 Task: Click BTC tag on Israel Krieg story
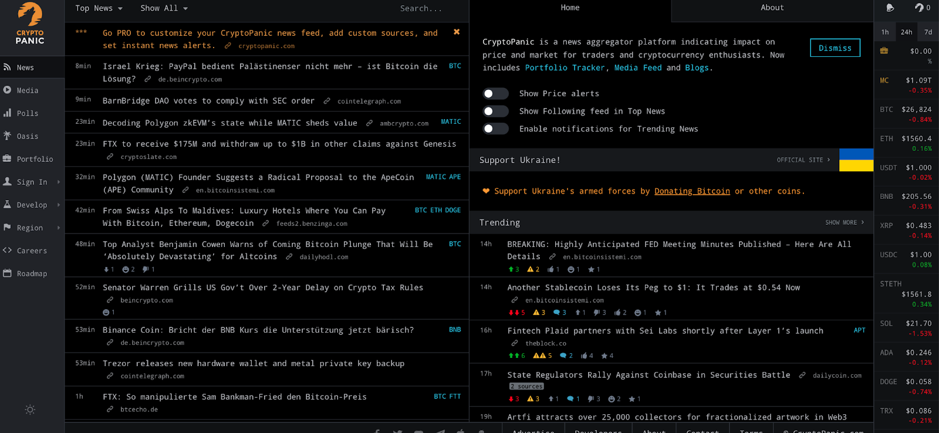(455, 66)
